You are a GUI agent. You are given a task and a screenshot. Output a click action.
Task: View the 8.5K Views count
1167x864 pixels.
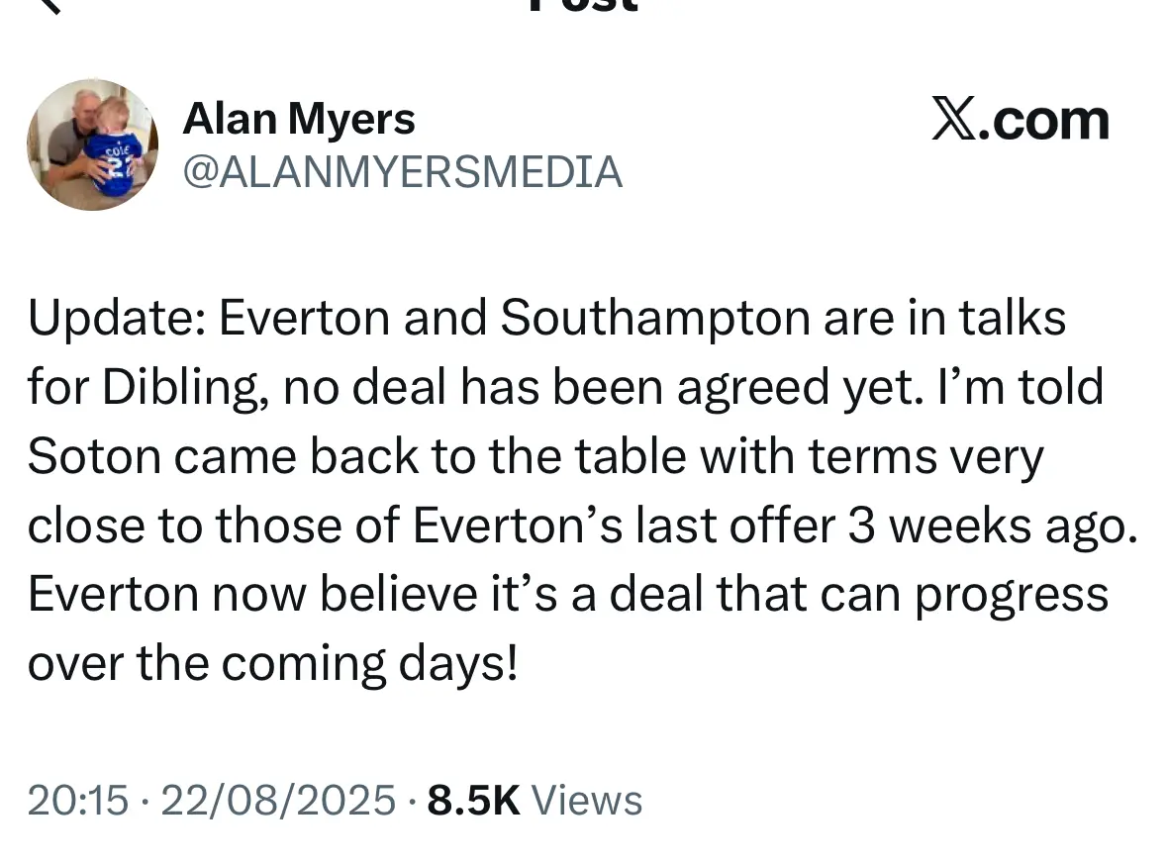[473, 800]
